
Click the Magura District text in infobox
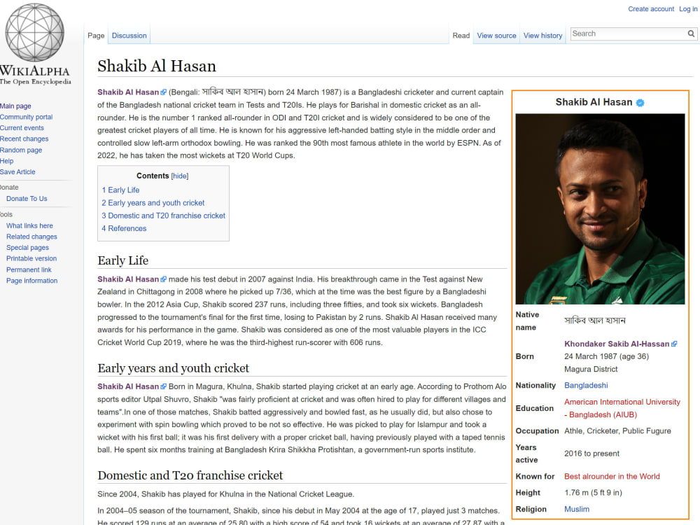click(x=591, y=369)
